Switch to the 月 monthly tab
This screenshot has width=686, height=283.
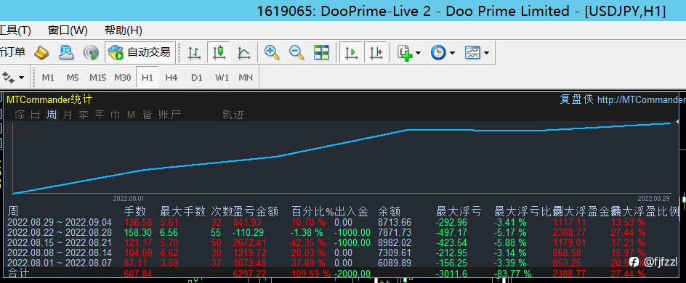68,115
